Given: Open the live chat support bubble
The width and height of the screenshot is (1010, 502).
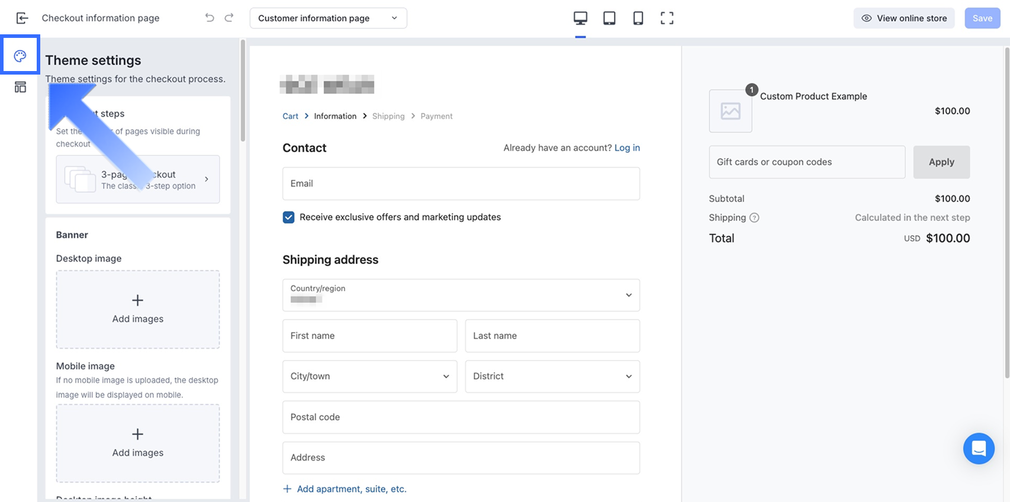Looking at the screenshot, I should pos(979,448).
